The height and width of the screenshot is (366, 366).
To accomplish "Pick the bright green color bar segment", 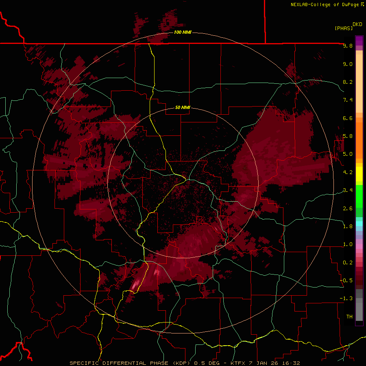I will [x=359, y=196].
